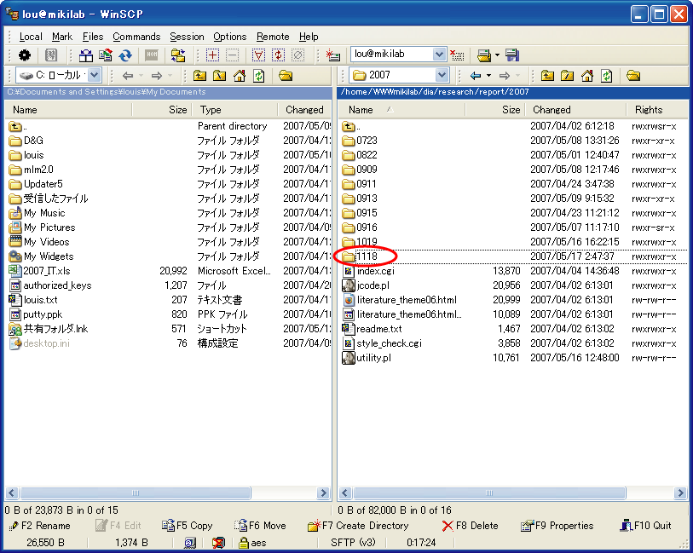This screenshot has height=553, width=693.
Task: Sort remote panel by Size column header
Action: click(x=495, y=110)
